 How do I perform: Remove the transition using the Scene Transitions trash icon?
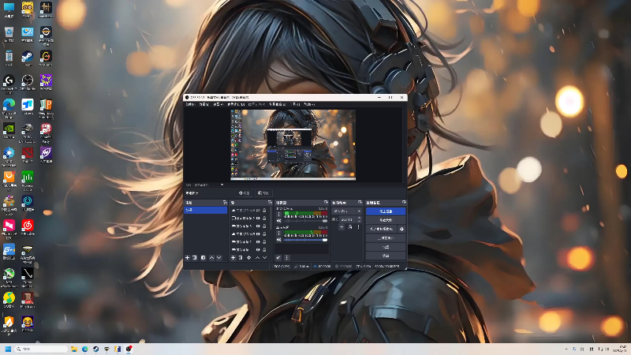(x=350, y=227)
